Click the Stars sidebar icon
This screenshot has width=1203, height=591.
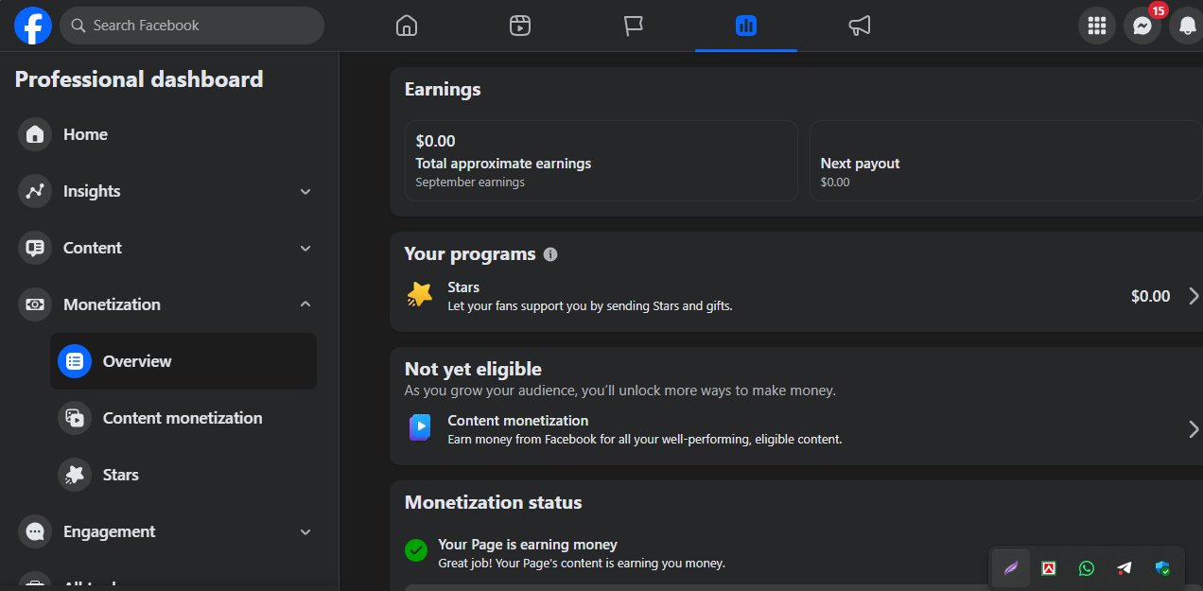pyautogui.click(x=75, y=475)
